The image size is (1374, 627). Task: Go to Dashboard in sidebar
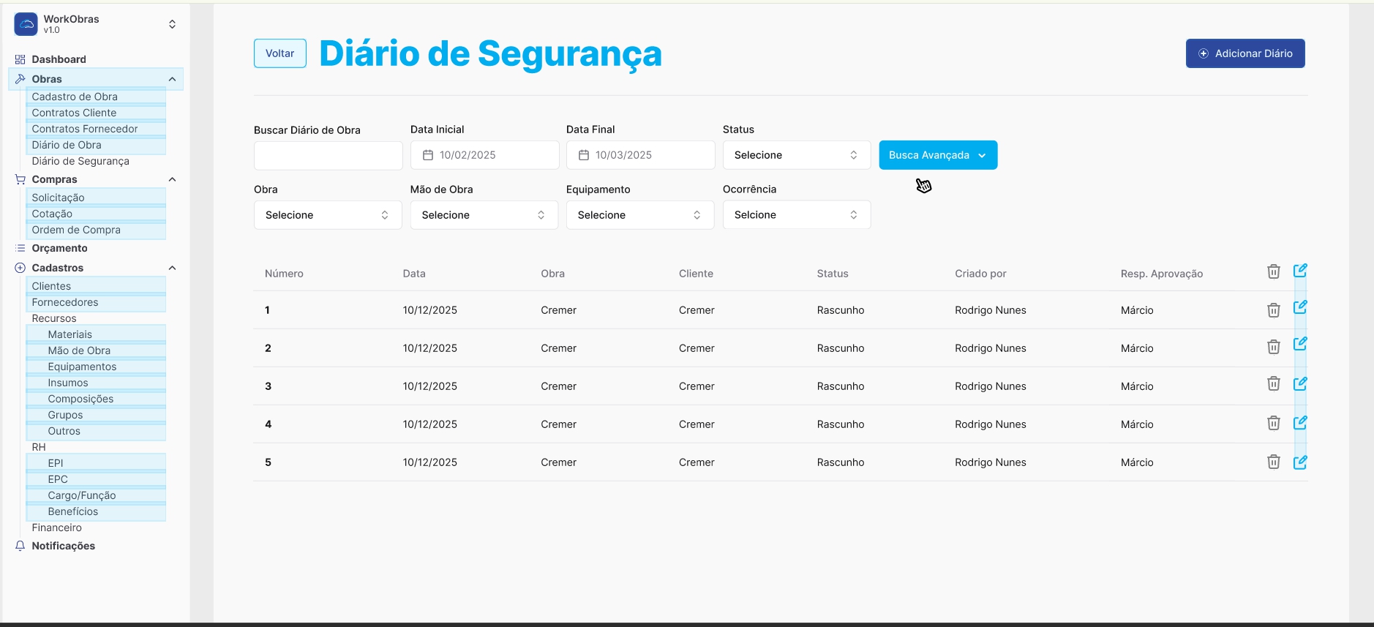coord(59,59)
